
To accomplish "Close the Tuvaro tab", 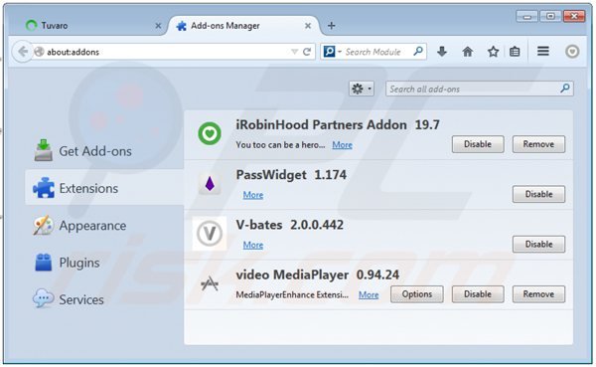I will point(158,26).
